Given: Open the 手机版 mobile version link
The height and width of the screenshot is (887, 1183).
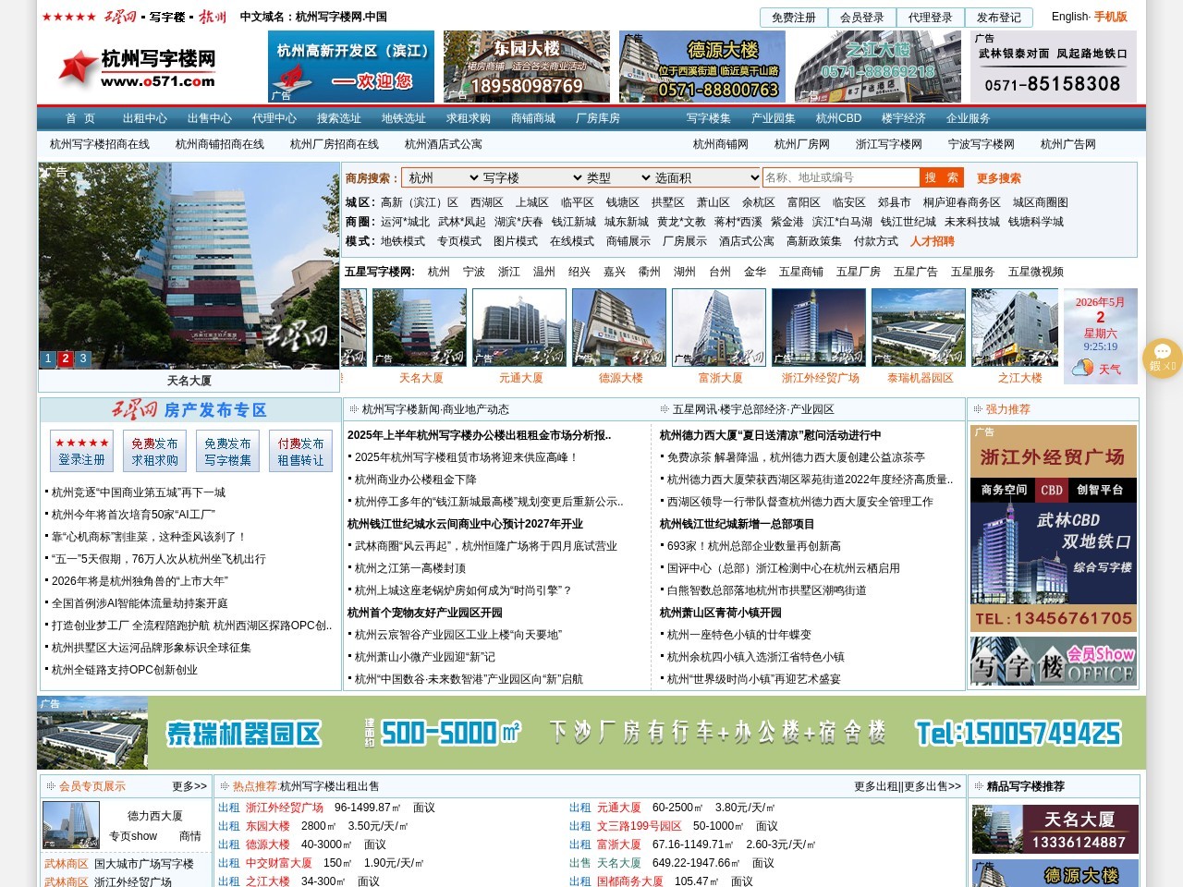Looking at the screenshot, I should click(x=1111, y=17).
